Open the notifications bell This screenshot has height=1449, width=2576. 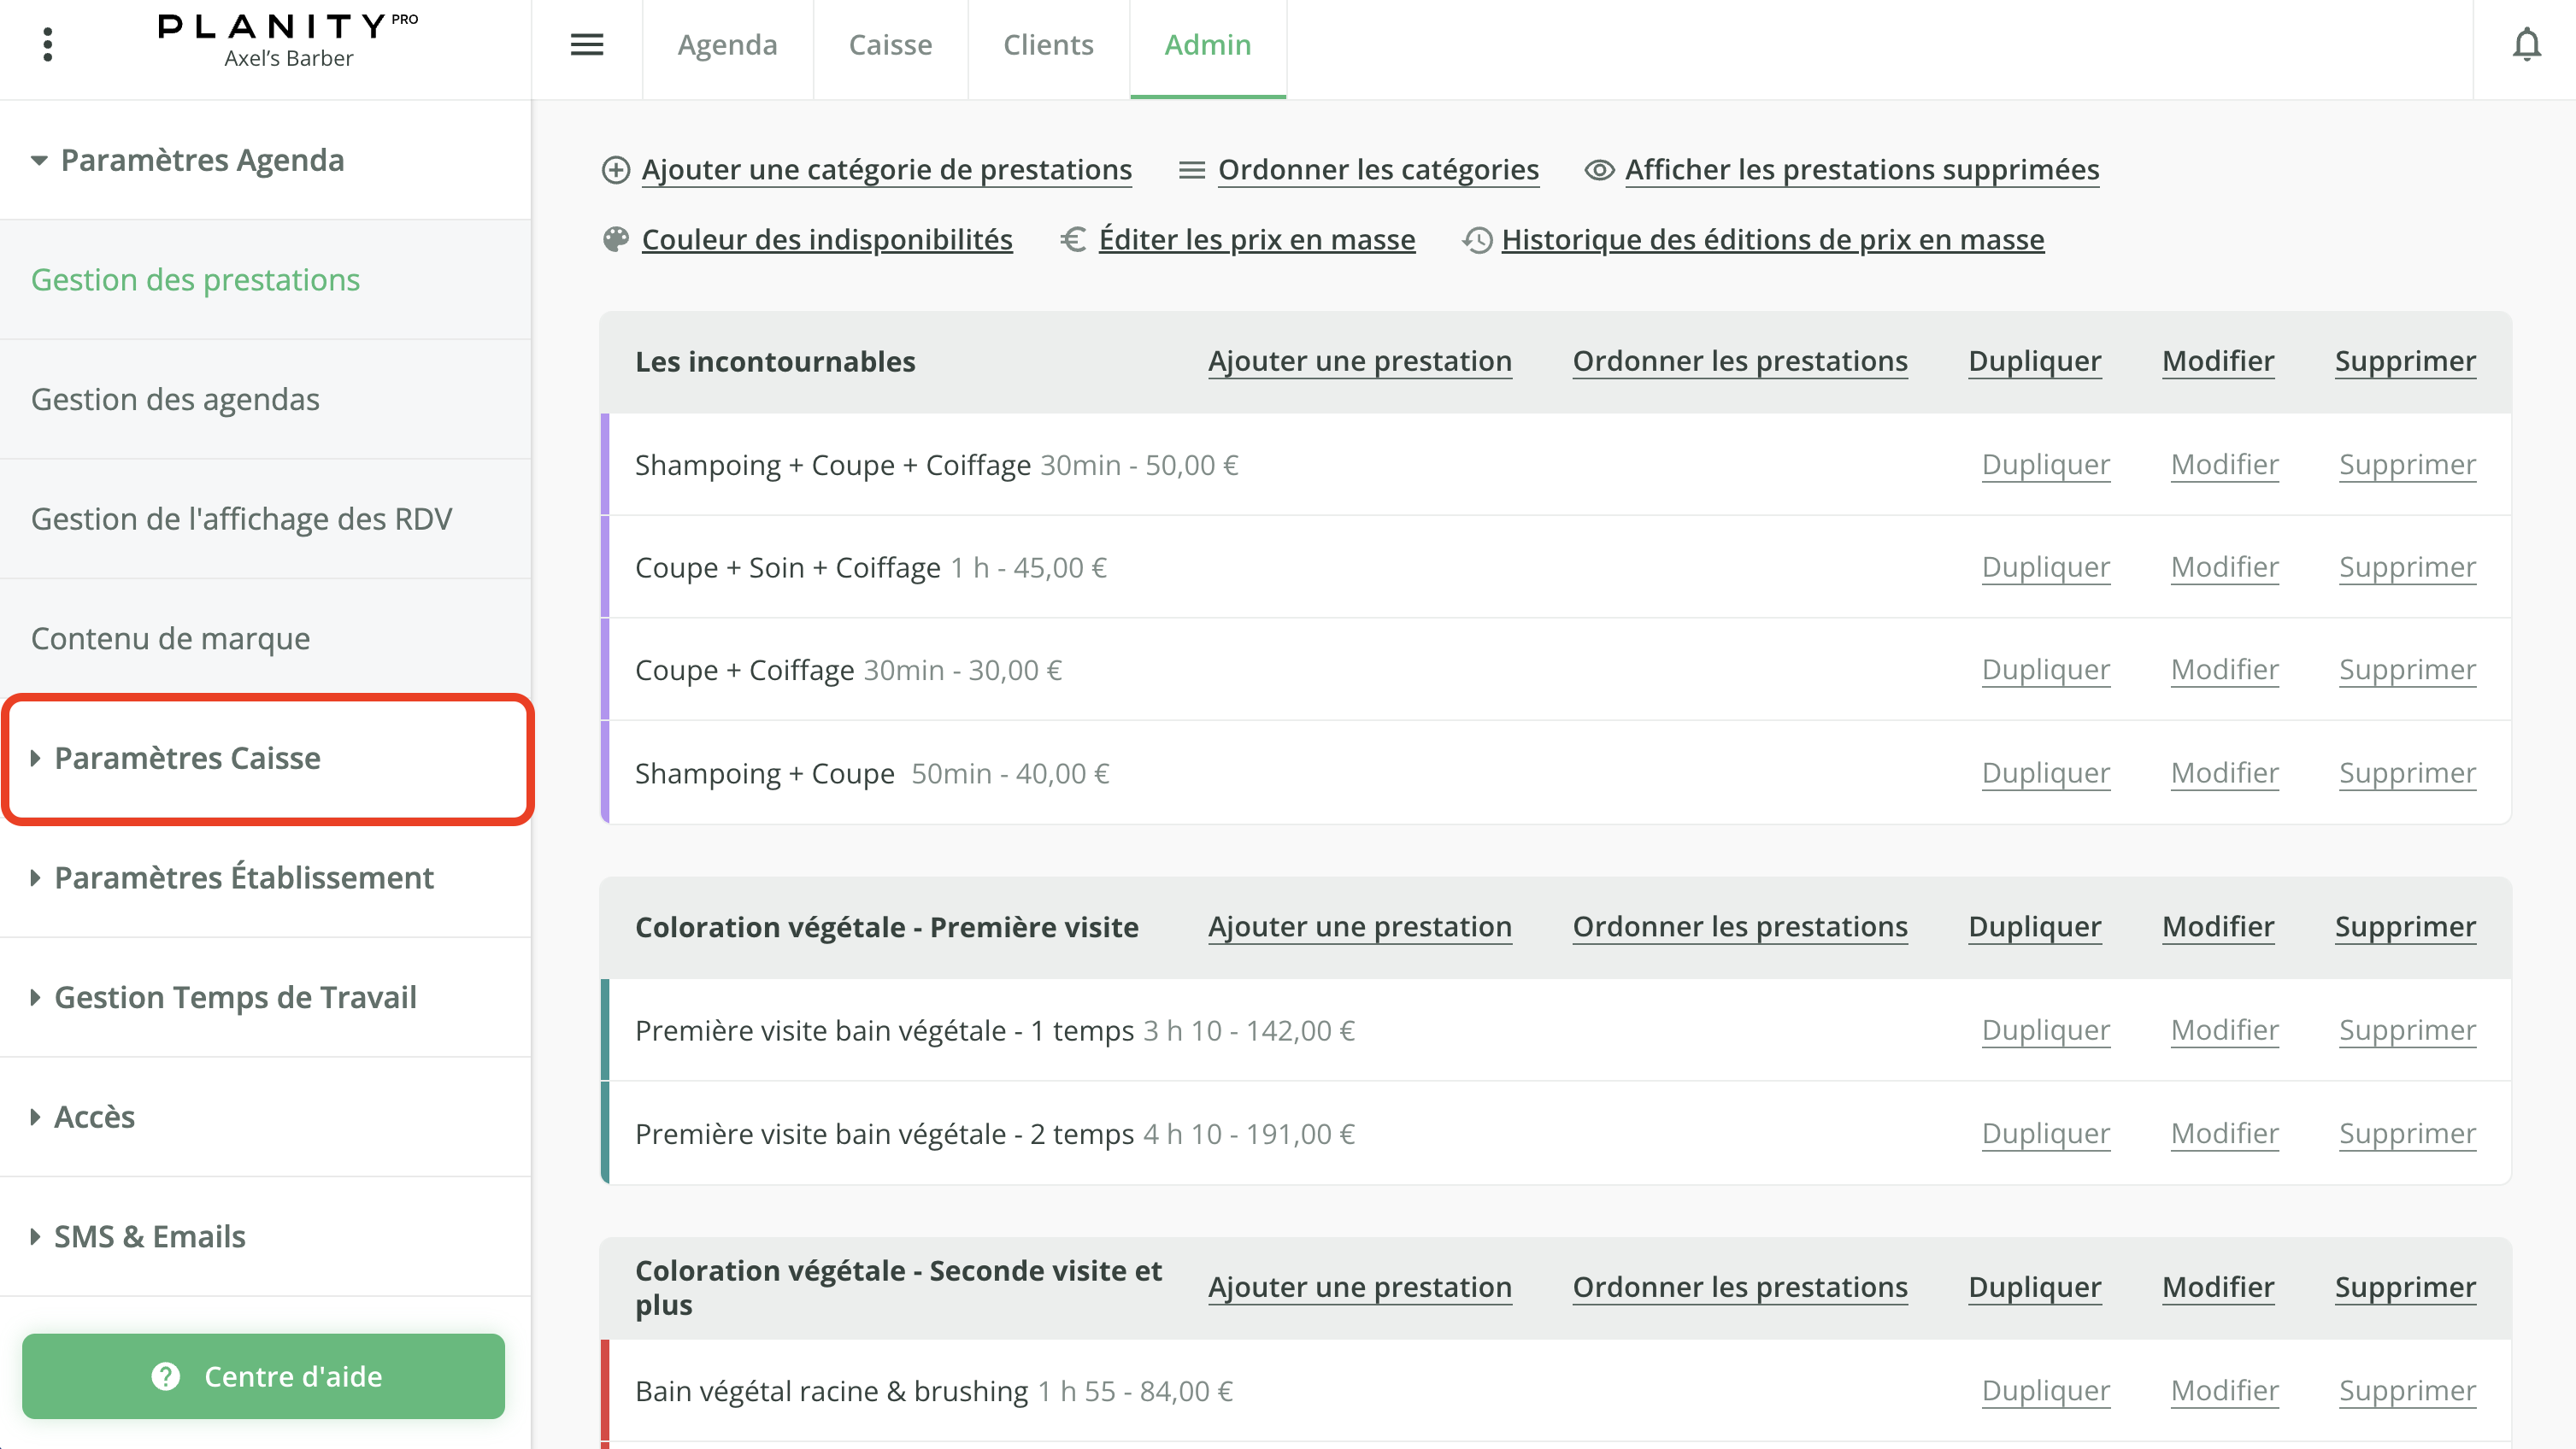pos(2526,45)
